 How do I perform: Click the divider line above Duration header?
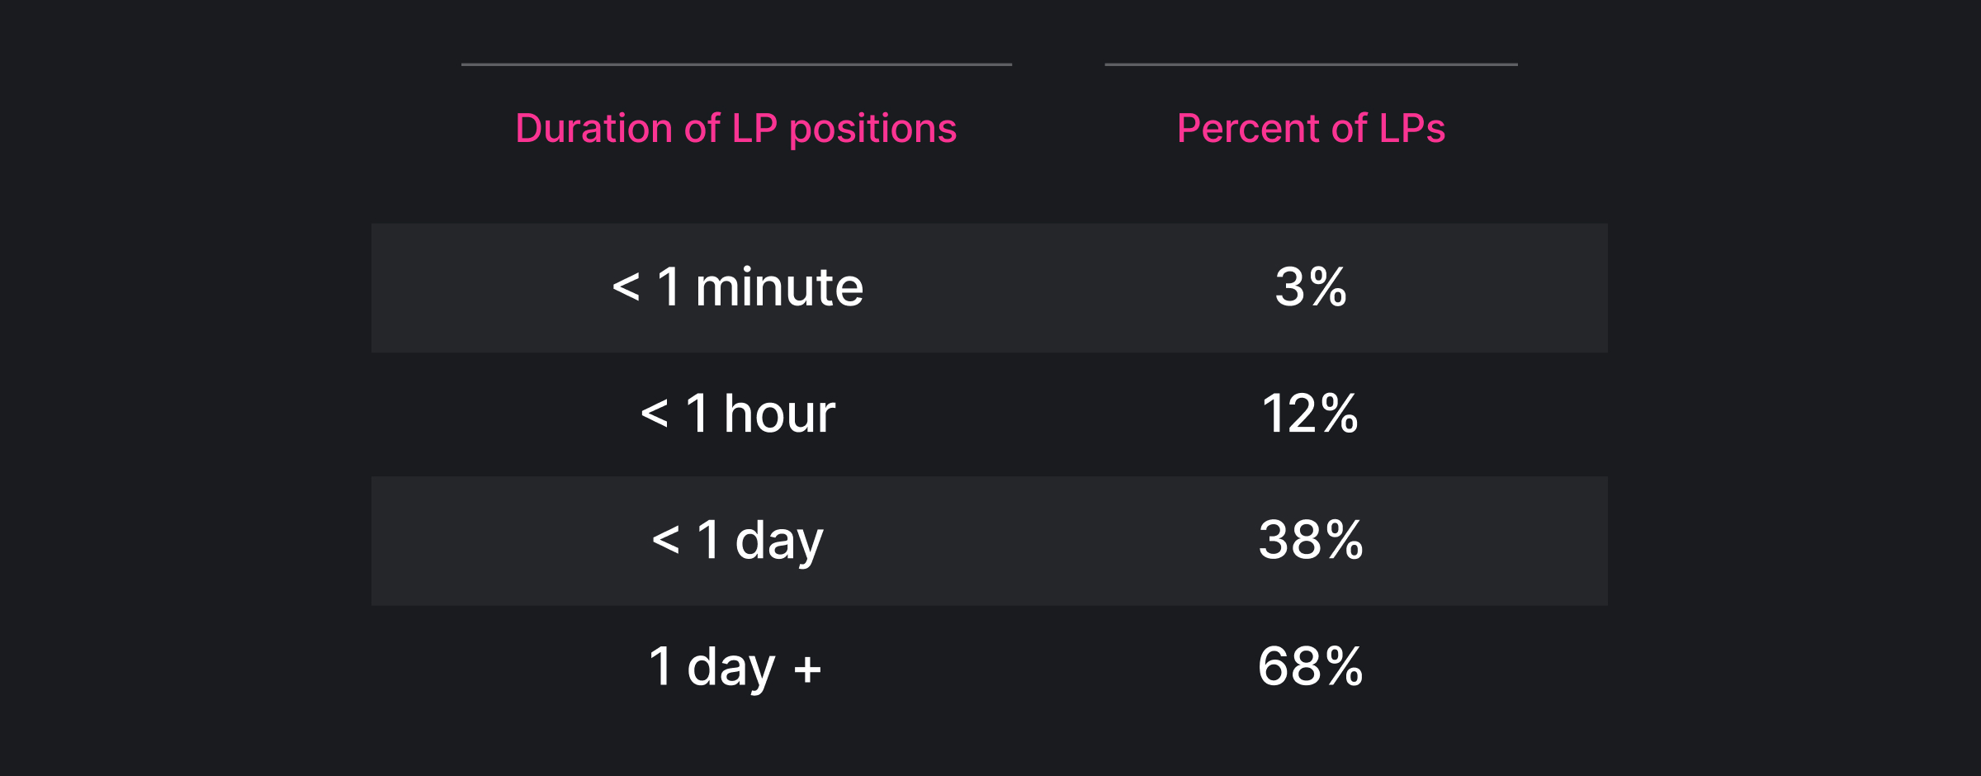(736, 64)
